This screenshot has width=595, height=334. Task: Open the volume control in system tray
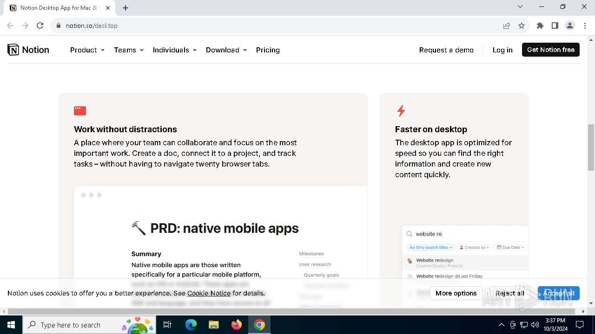(535, 325)
